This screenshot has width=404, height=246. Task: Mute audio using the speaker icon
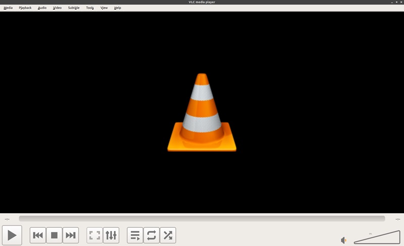coord(343,240)
